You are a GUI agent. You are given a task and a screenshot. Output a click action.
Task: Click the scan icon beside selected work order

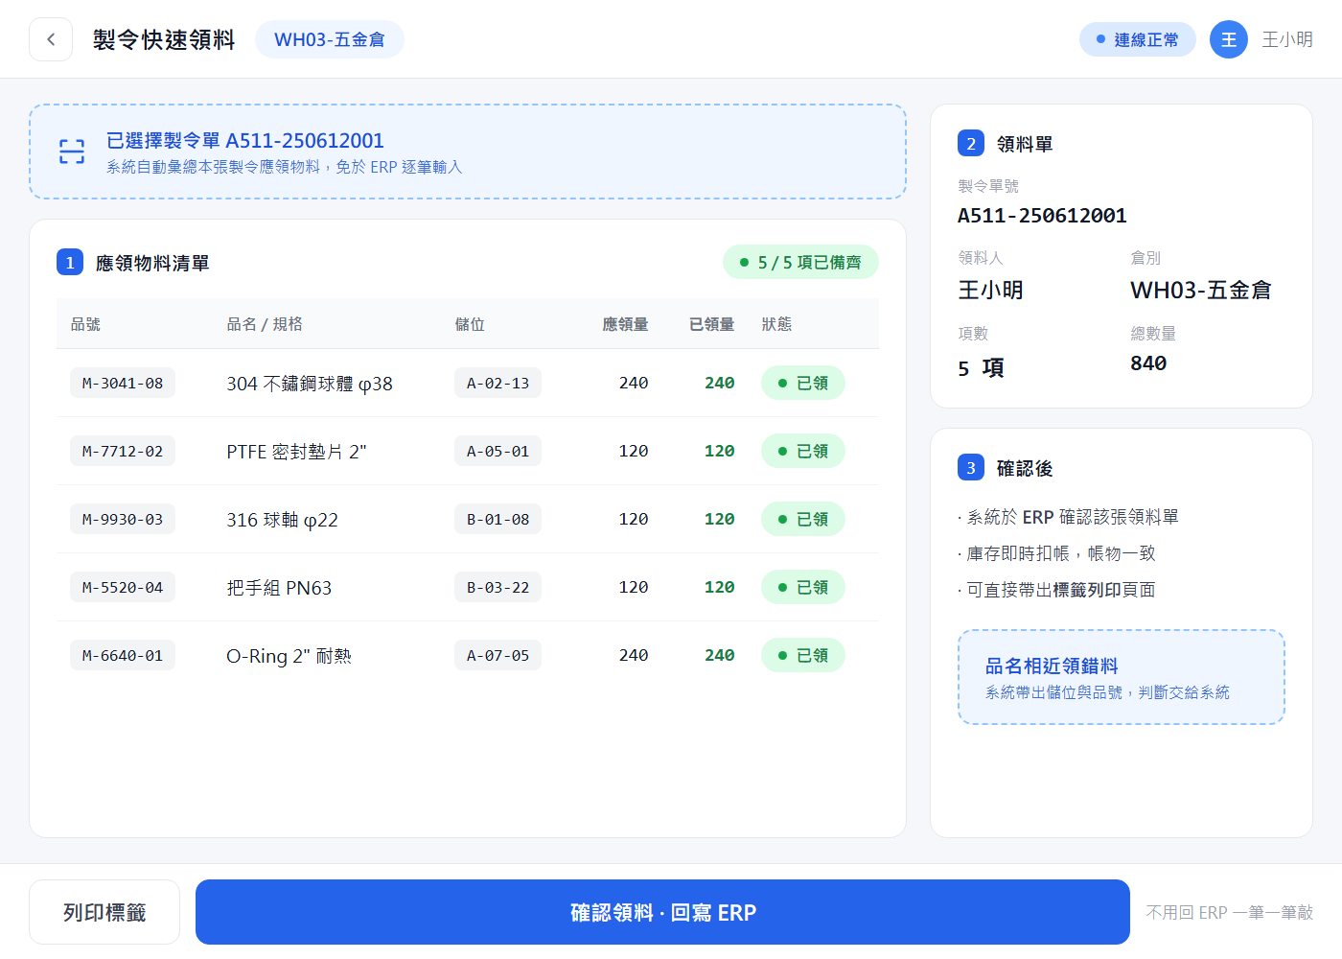[72, 152]
